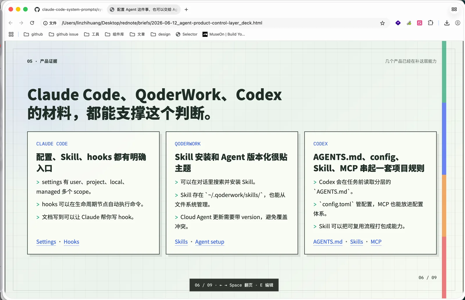Click the bullet about ~/.qoderwork/skills/ path
Screen dimensions: 465x300
[230, 199]
